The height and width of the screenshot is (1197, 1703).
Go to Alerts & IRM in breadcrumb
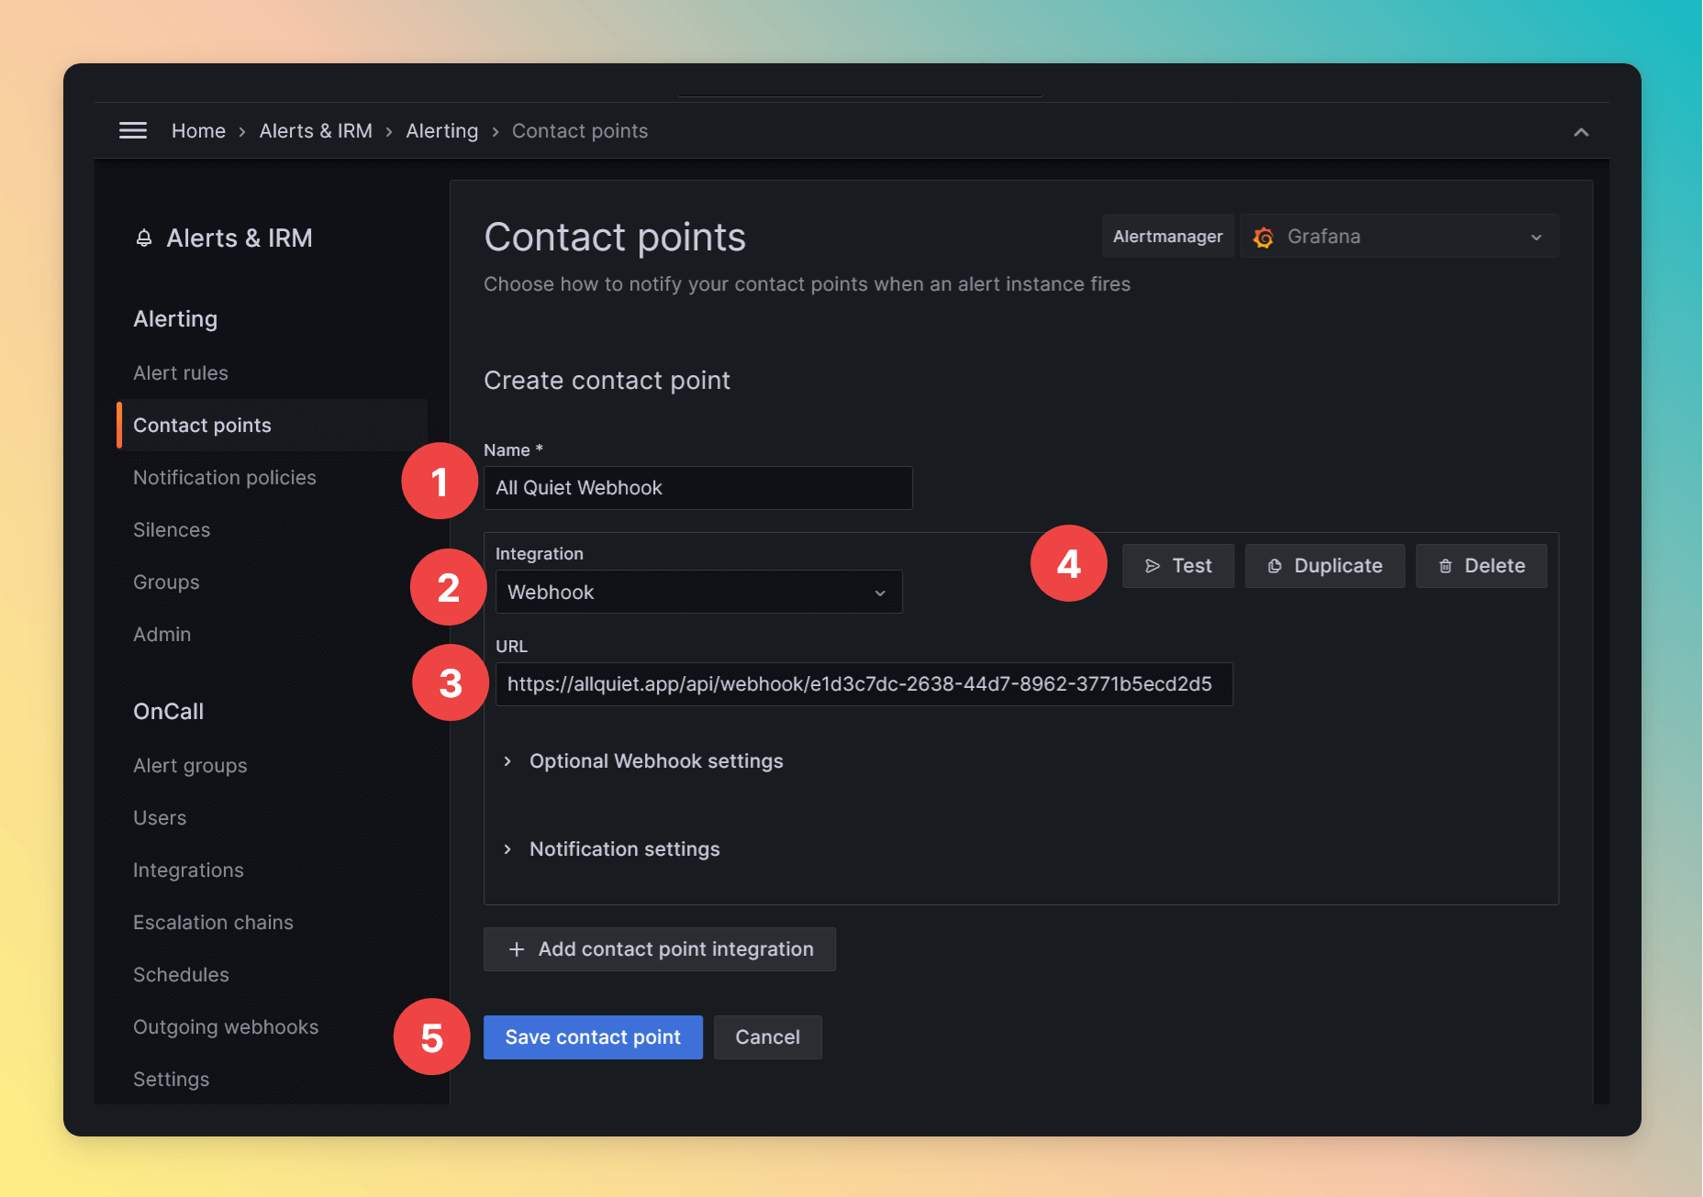(x=316, y=131)
